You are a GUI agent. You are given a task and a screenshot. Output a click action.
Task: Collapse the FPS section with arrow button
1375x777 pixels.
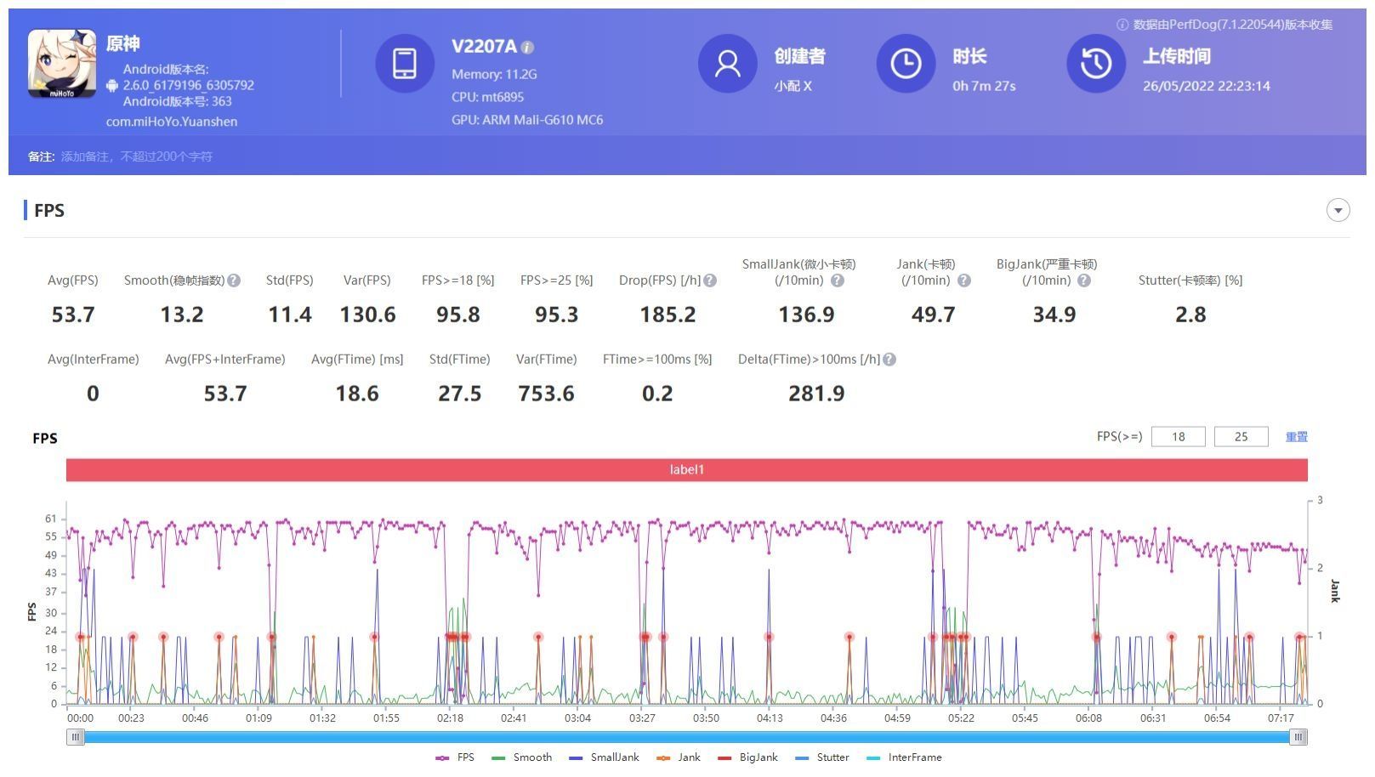click(x=1338, y=210)
